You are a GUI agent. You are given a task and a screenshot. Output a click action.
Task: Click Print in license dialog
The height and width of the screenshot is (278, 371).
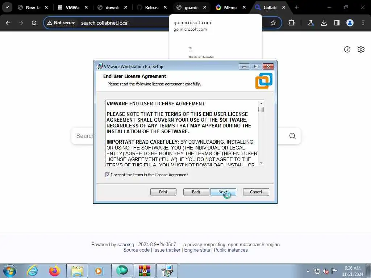[x=163, y=192]
